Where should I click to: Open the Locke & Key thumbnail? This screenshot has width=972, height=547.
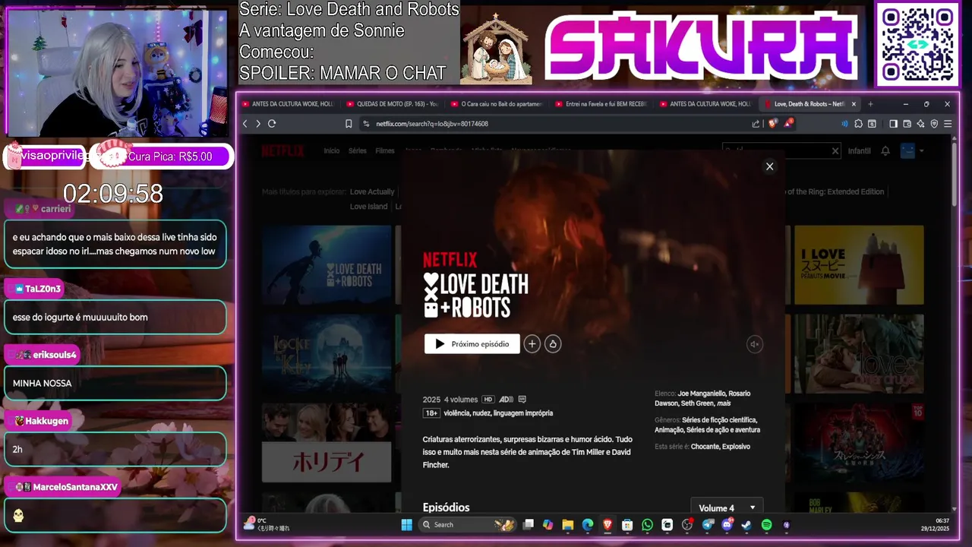click(x=327, y=353)
